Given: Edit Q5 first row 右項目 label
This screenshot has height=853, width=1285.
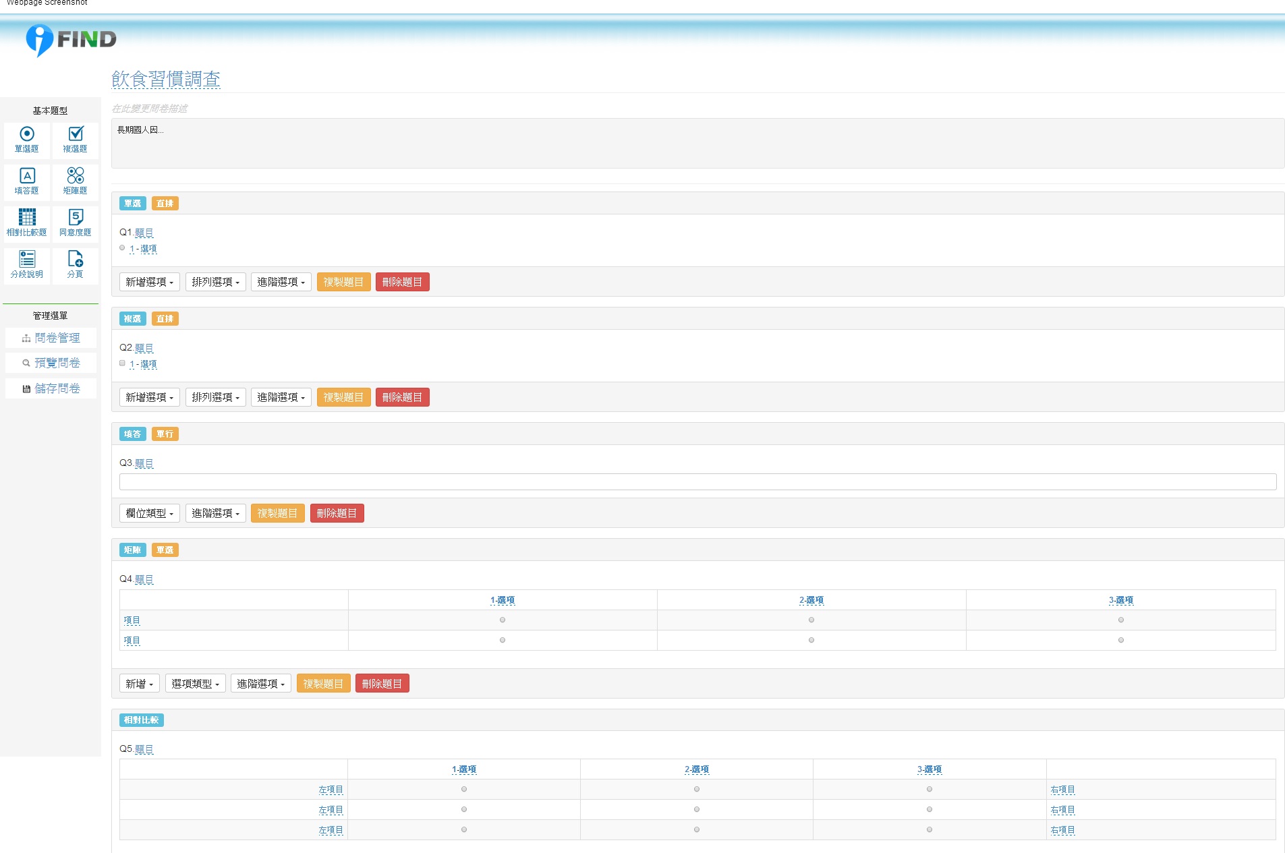Looking at the screenshot, I should (1063, 790).
